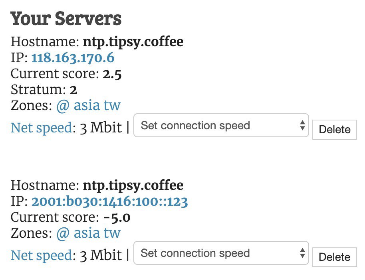Click the Net speed link for the 118.163.170.6 server
The height and width of the screenshot is (280, 365).
(42, 128)
